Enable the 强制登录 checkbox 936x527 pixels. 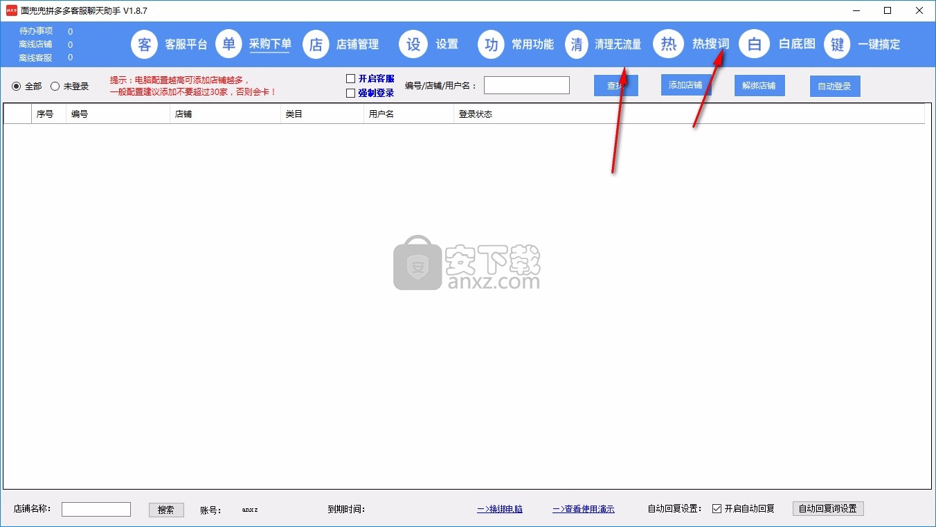tap(350, 93)
